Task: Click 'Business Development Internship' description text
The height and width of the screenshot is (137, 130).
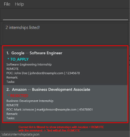Action: [x=30, y=101]
